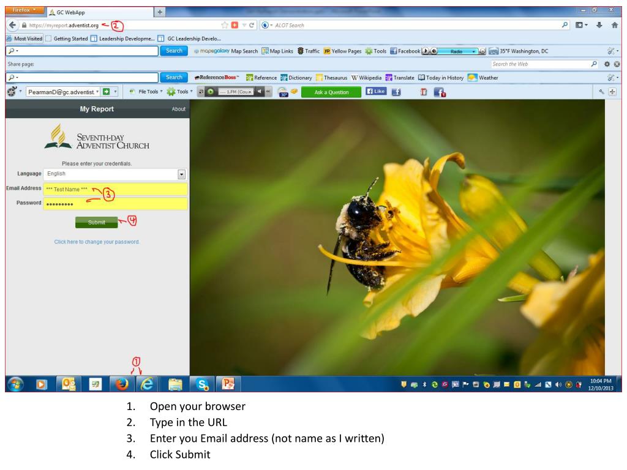Open Most Visited bookmarks
This screenshot has height=470, width=627.
[x=24, y=39]
